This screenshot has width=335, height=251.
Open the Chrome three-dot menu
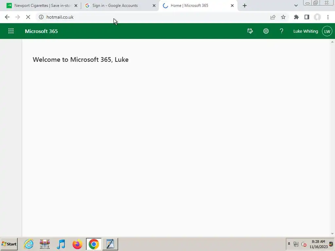[328, 17]
